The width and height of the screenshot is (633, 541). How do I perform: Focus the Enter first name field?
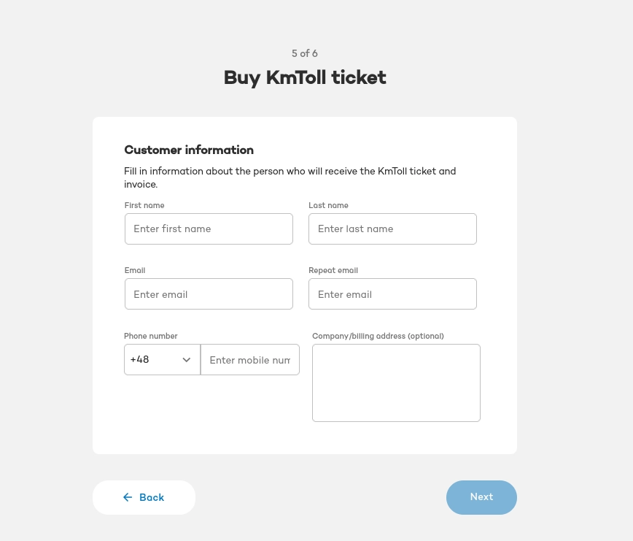[209, 229]
